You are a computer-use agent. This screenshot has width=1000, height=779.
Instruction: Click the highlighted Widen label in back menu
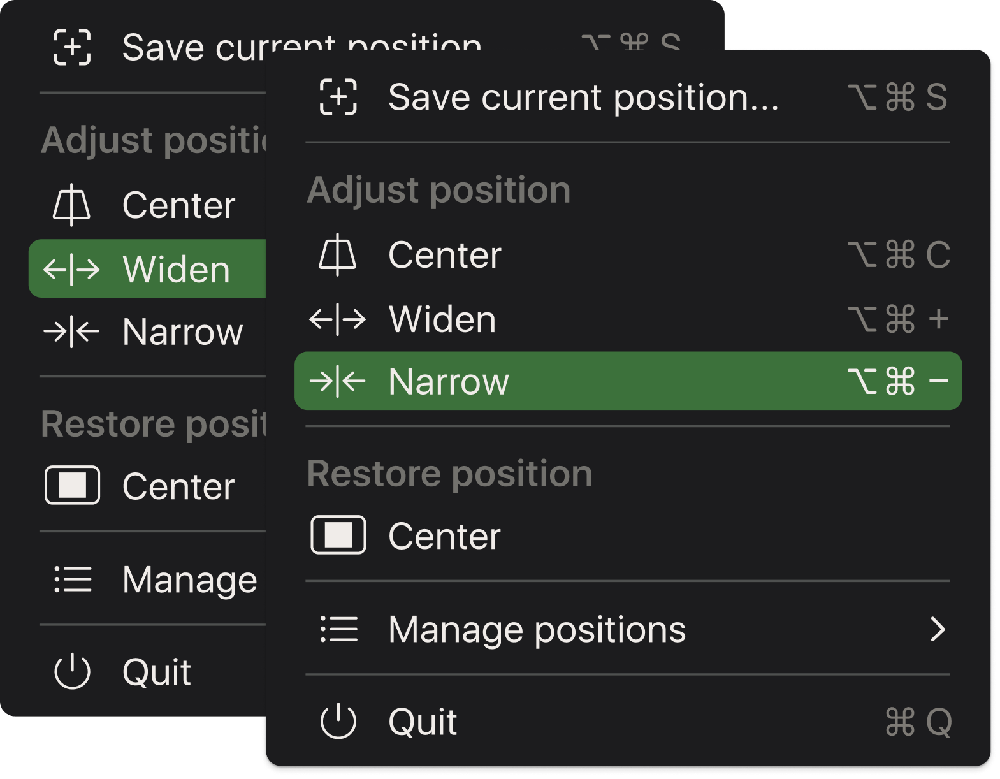[x=176, y=269]
